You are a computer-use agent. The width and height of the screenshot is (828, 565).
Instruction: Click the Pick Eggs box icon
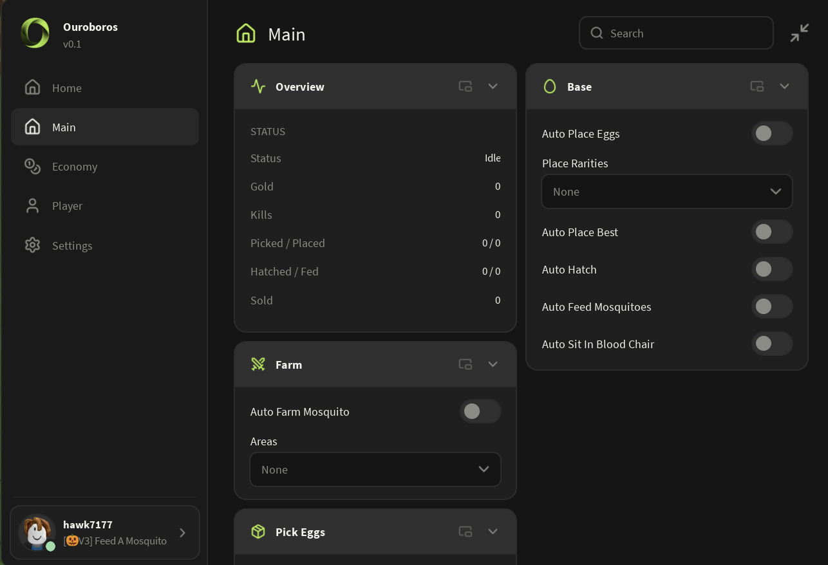click(x=258, y=532)
